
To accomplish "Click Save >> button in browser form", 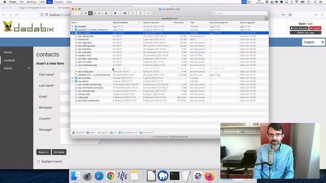I will point(43,152).
